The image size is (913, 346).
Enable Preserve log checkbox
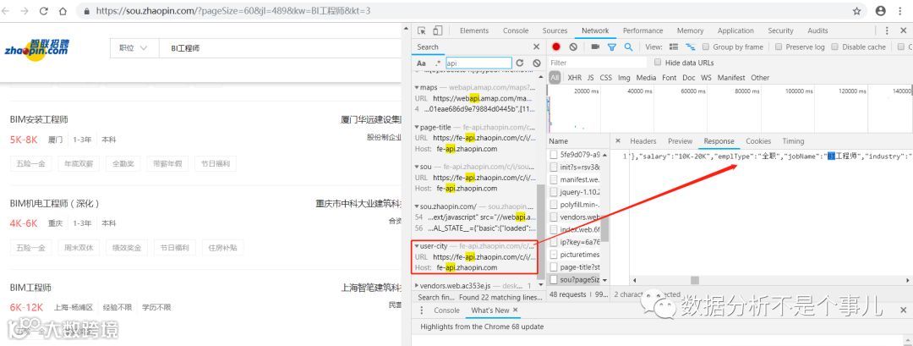779,47
